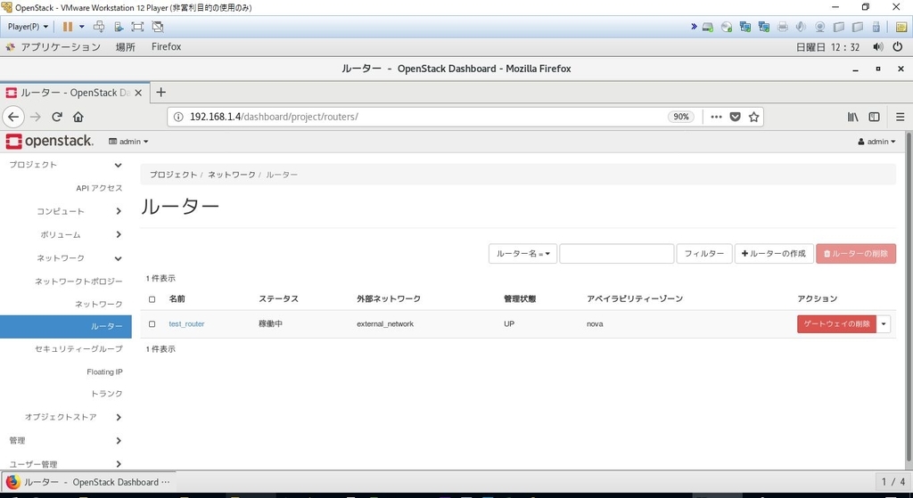Click the first network adapter icon

tap(745, 27)
